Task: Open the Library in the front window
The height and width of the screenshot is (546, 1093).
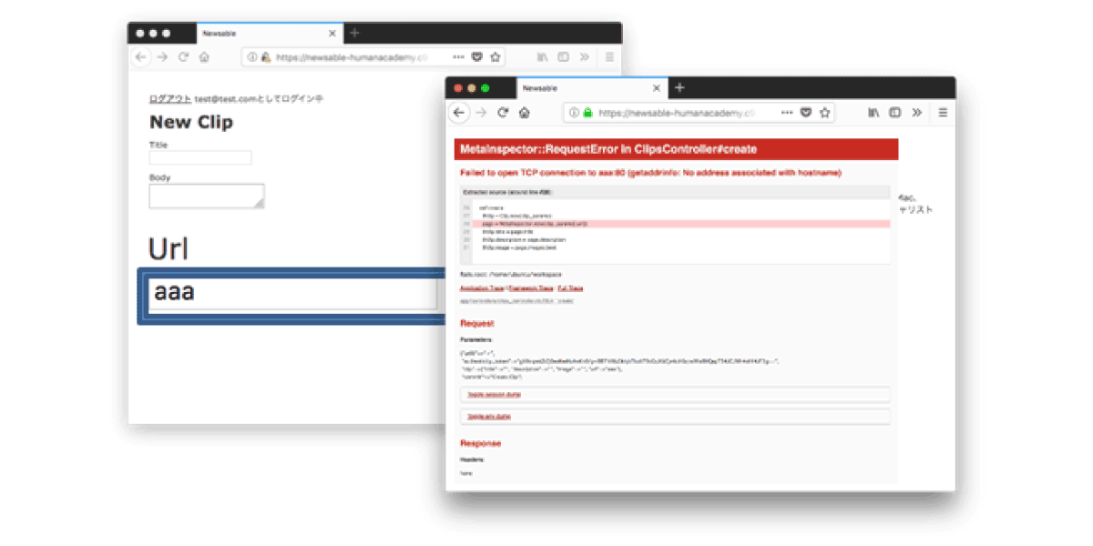Action: pyautogui.click(x=873, y=113)
